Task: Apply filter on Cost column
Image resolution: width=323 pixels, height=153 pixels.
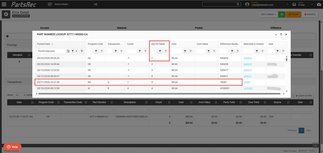Action: pyautogui.click(x=185, y=51)
